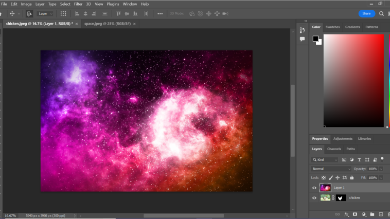This screenshot has height=219, width=390.
Task: Click foreground color black swatch
Action: point(315,39)
